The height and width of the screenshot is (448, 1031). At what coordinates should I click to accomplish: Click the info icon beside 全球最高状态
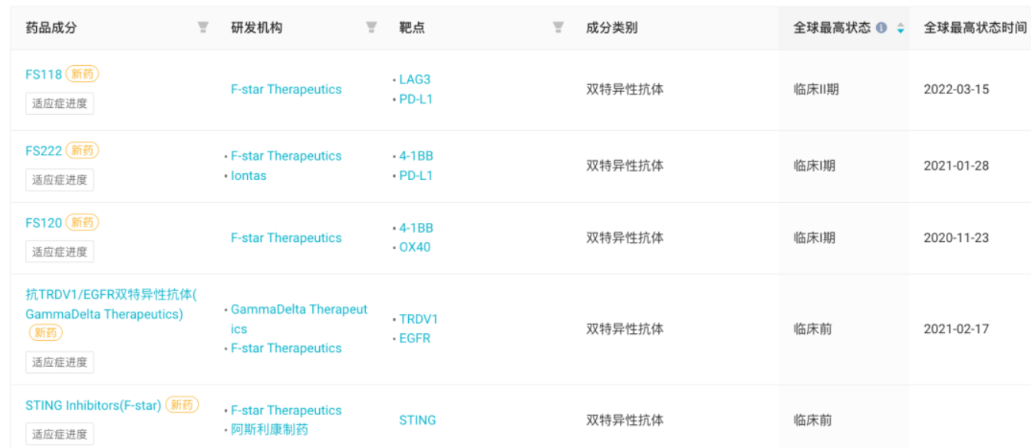tap(881, 28)
